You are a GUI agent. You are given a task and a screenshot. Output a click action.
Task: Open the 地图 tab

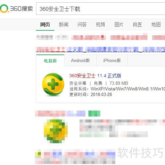156,24
